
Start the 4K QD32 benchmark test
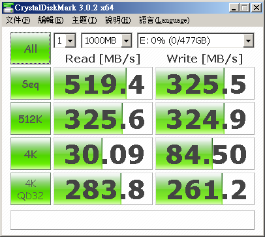coord(31,189)
